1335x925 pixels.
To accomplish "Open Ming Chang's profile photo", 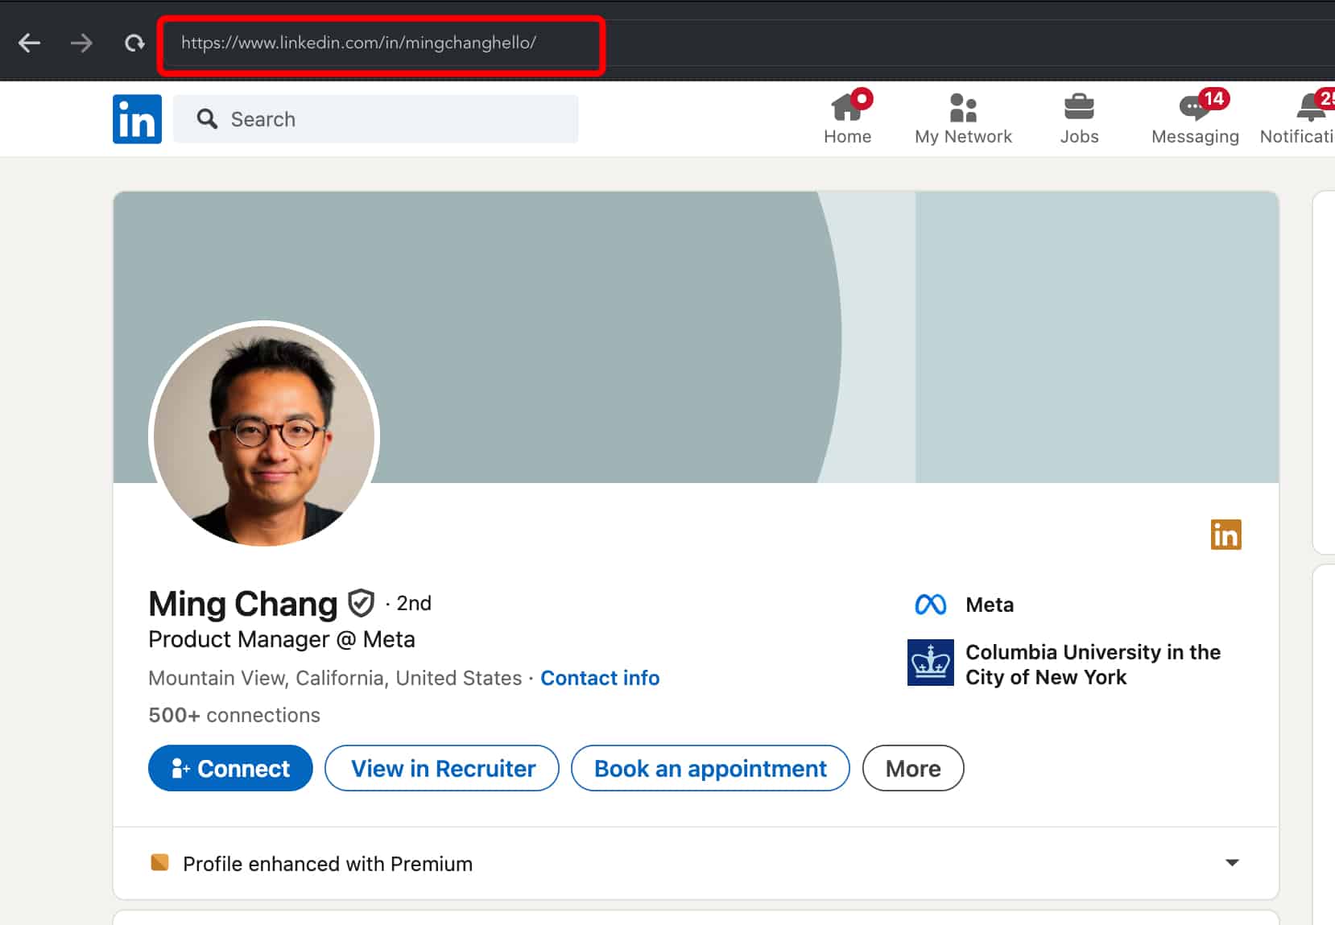I will [264, 436].
